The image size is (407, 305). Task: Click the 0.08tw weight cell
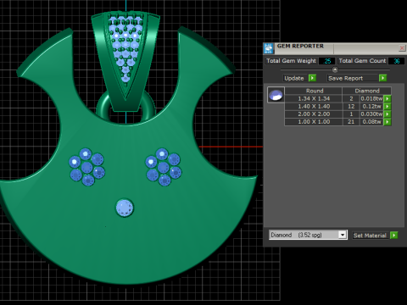tap(371, 122)
